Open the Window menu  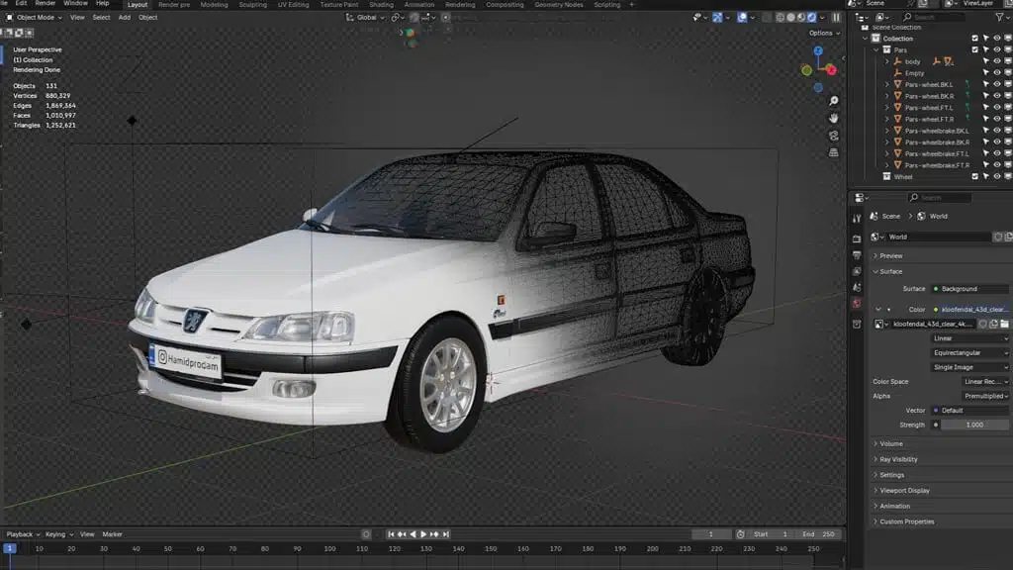(x=75, y=4)
